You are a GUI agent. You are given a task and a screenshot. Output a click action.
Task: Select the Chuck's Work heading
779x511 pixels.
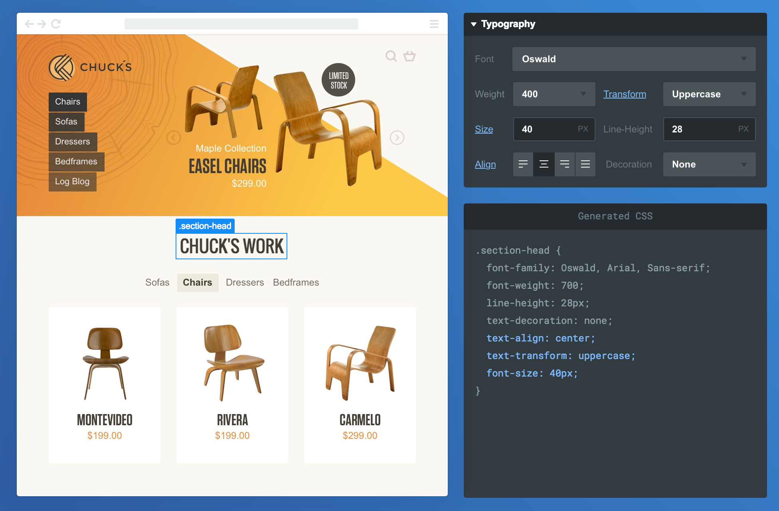(231, 246)
